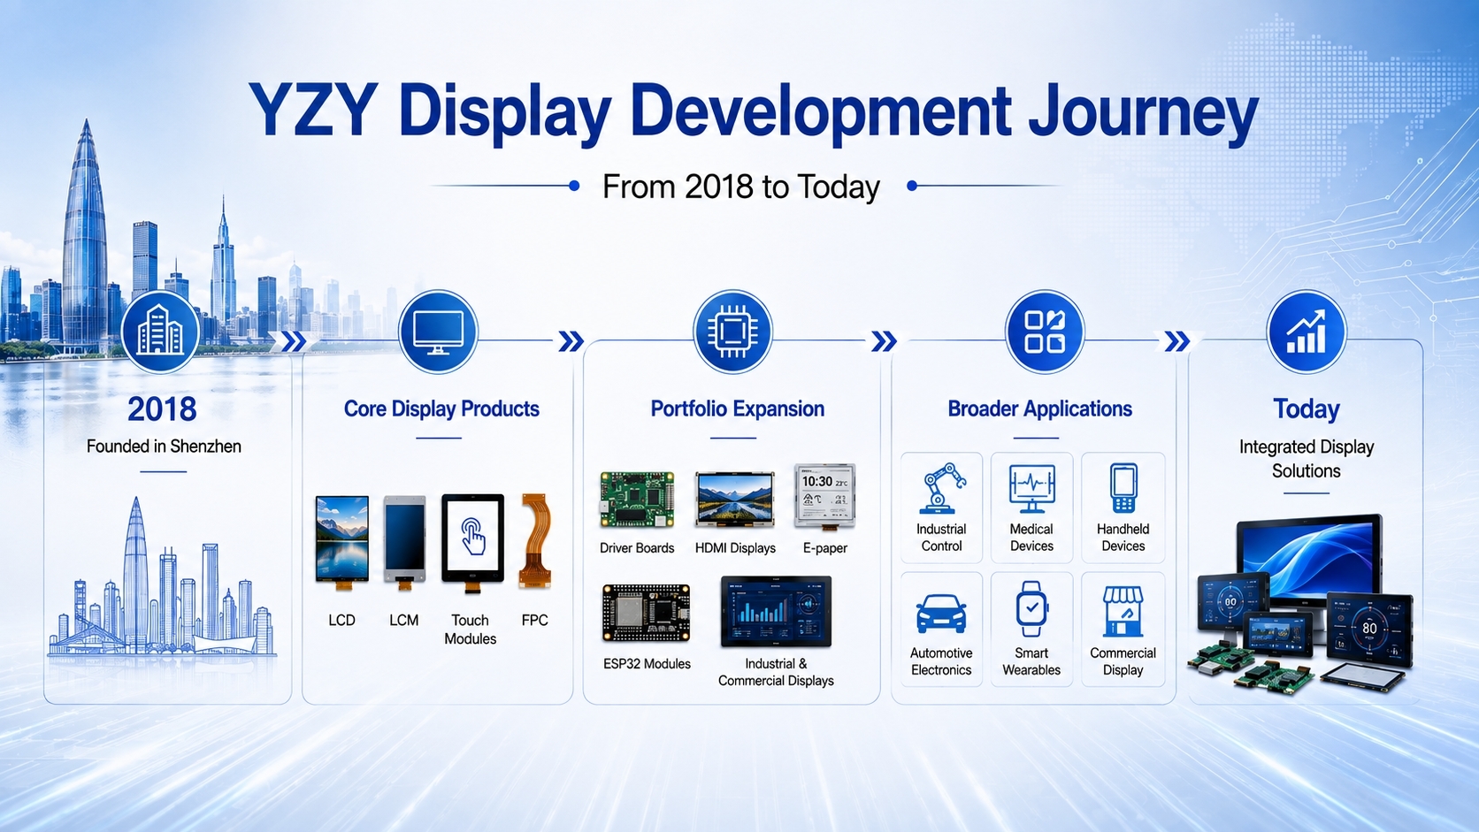This screenshot has height=832, width=1479.
Task: Click the LCD screen product image
Action: point(342,543)
